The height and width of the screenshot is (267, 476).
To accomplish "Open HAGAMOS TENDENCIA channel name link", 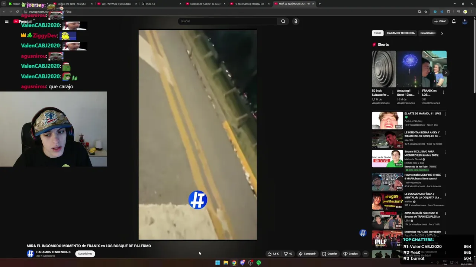I will click(x=52, y=252).
